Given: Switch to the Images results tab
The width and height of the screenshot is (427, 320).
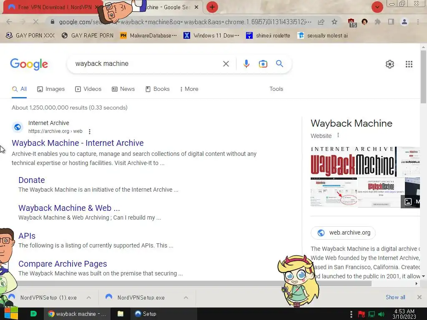Looking at the screenshot, I should tap(51, 89).
